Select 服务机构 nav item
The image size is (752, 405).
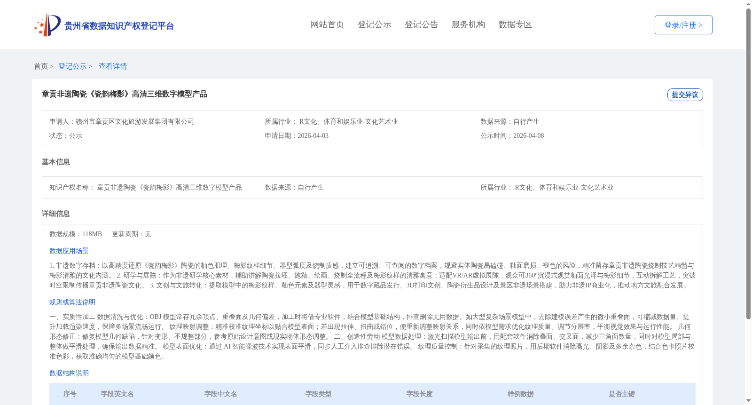click(468, 24)
